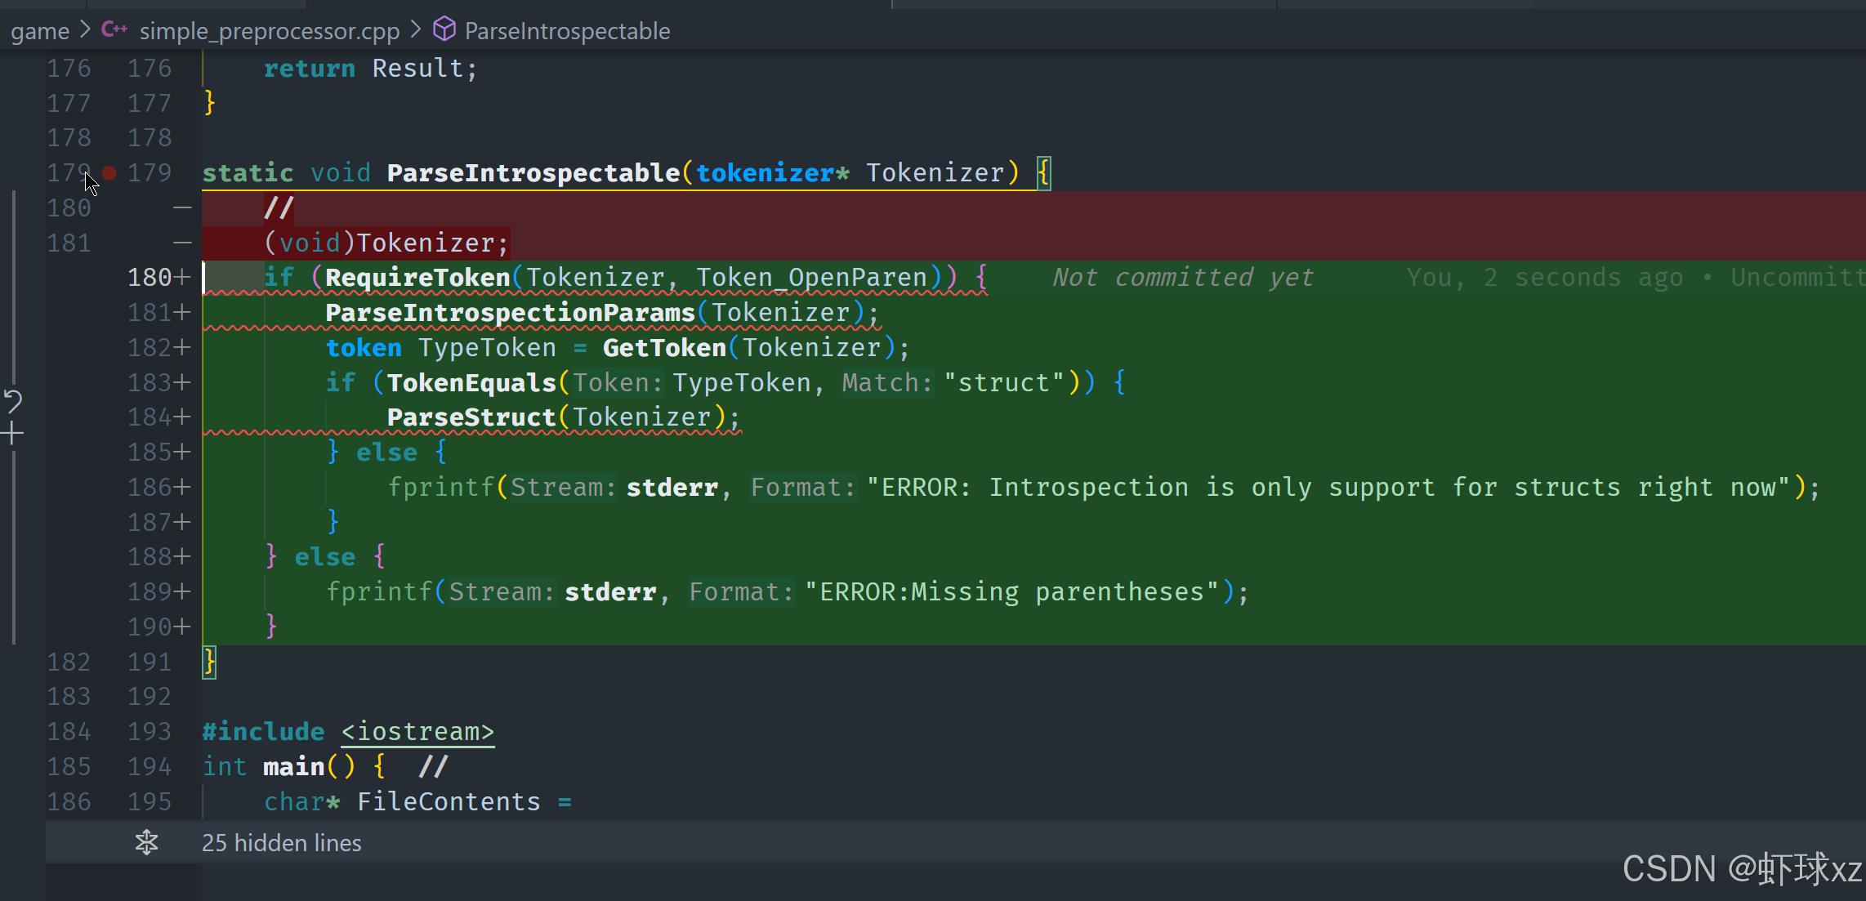Click the revert change arrow icon
The image size is (1866, 901).
tap(13, 400)
